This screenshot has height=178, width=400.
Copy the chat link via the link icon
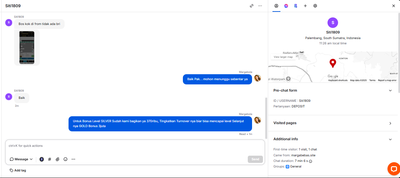(252, 6)
